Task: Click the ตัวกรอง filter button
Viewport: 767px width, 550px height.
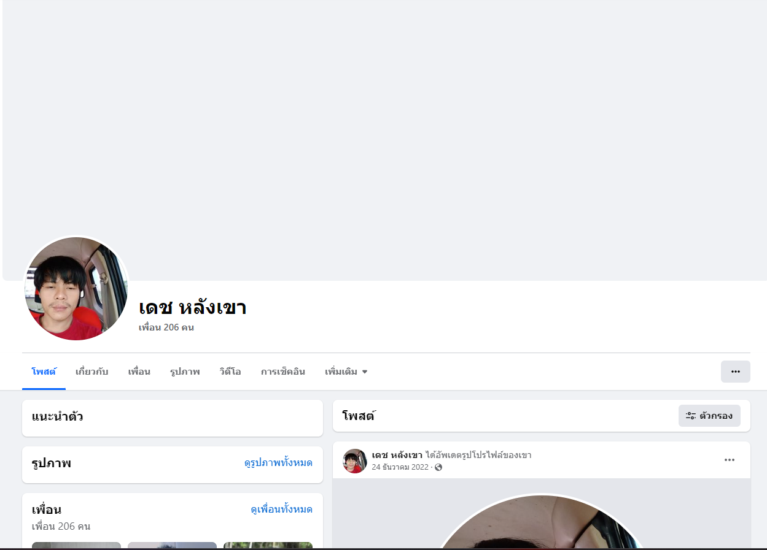Action: [x=709, y=416]
